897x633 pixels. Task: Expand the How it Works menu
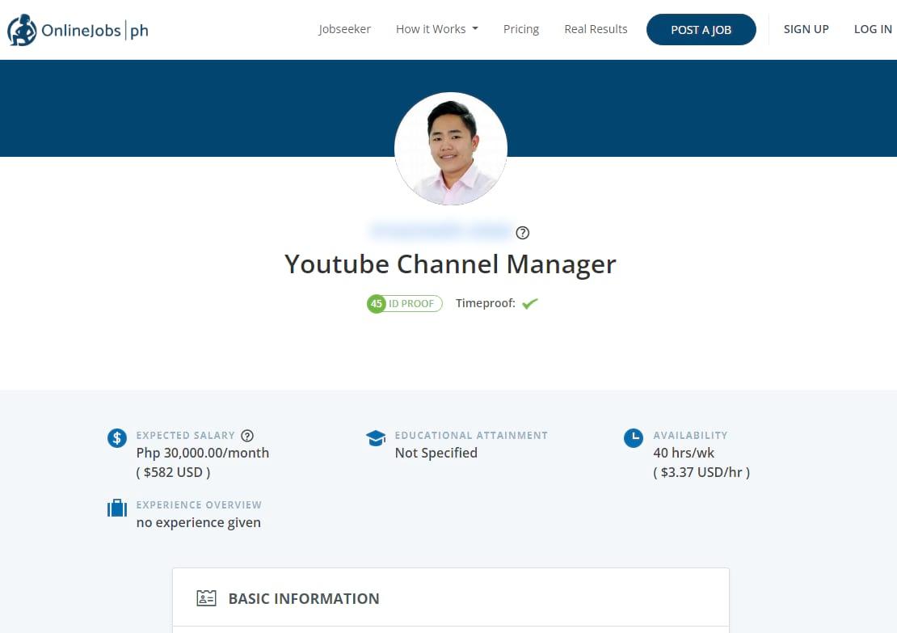tap(432, 28)
